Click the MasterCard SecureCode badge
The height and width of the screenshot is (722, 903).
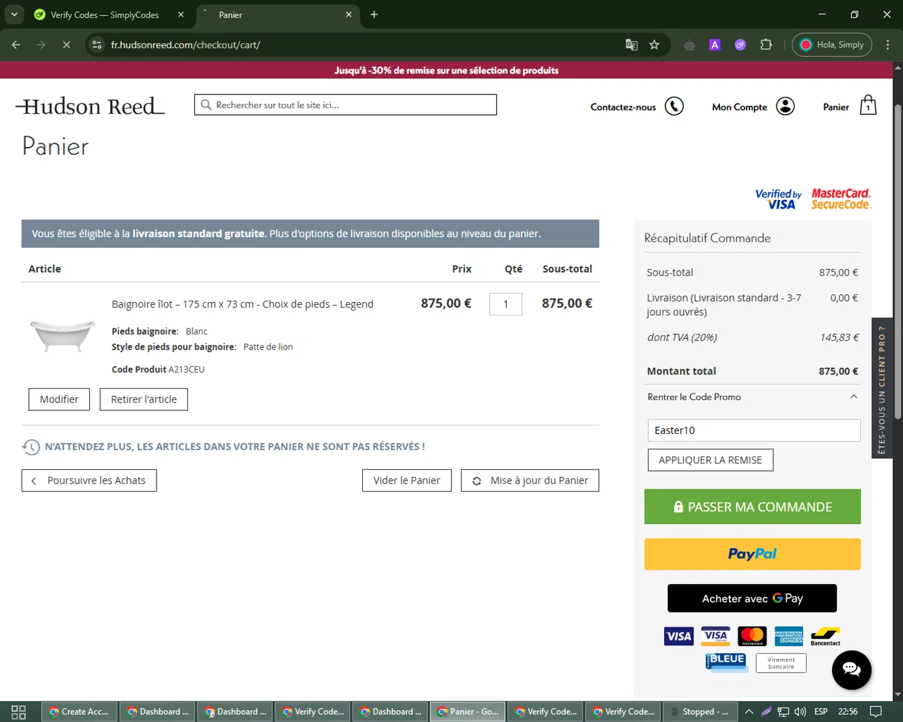click(x=841, y=199)
